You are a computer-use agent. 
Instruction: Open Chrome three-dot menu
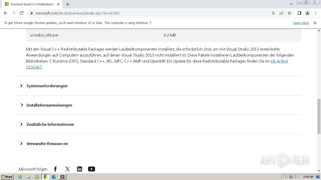point(315,13)
